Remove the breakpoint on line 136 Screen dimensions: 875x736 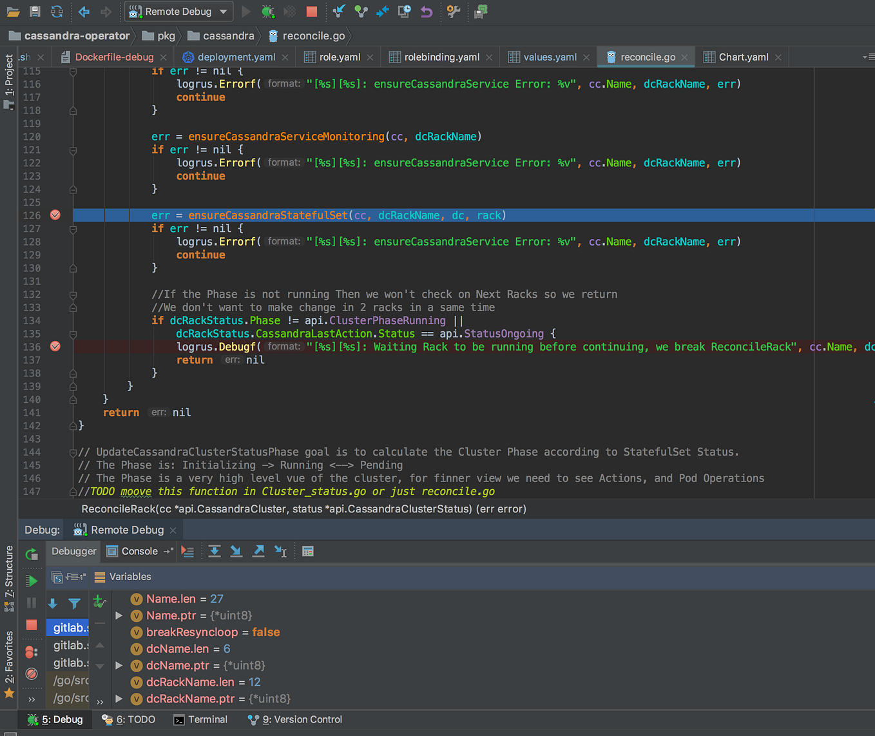tap(55, 347)
